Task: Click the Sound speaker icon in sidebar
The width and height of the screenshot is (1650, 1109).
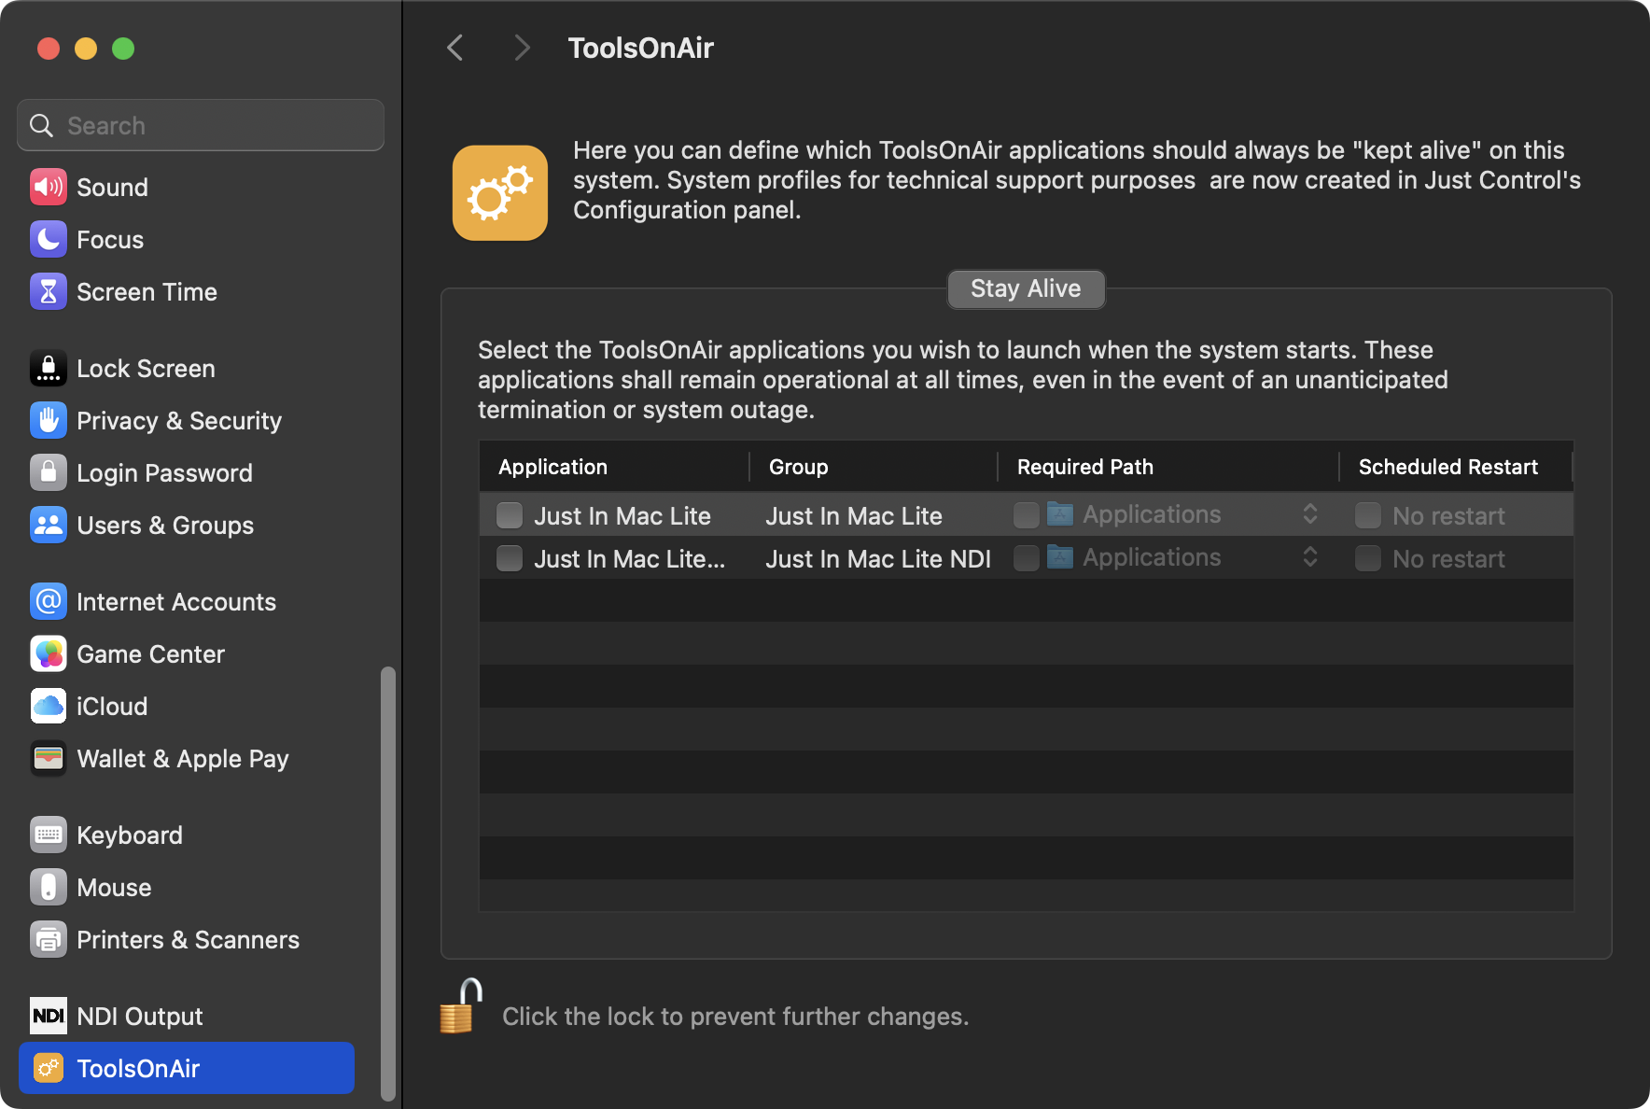Action: tap(49, 187)
